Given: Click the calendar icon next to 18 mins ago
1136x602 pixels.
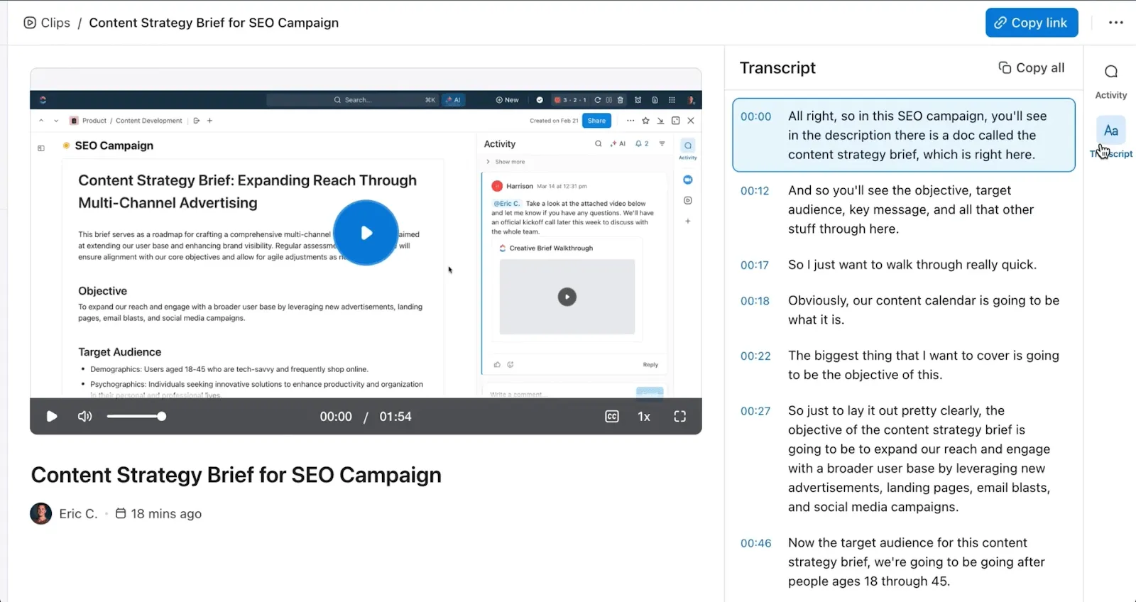Looking at the screenshot, I should click(121, 513).
